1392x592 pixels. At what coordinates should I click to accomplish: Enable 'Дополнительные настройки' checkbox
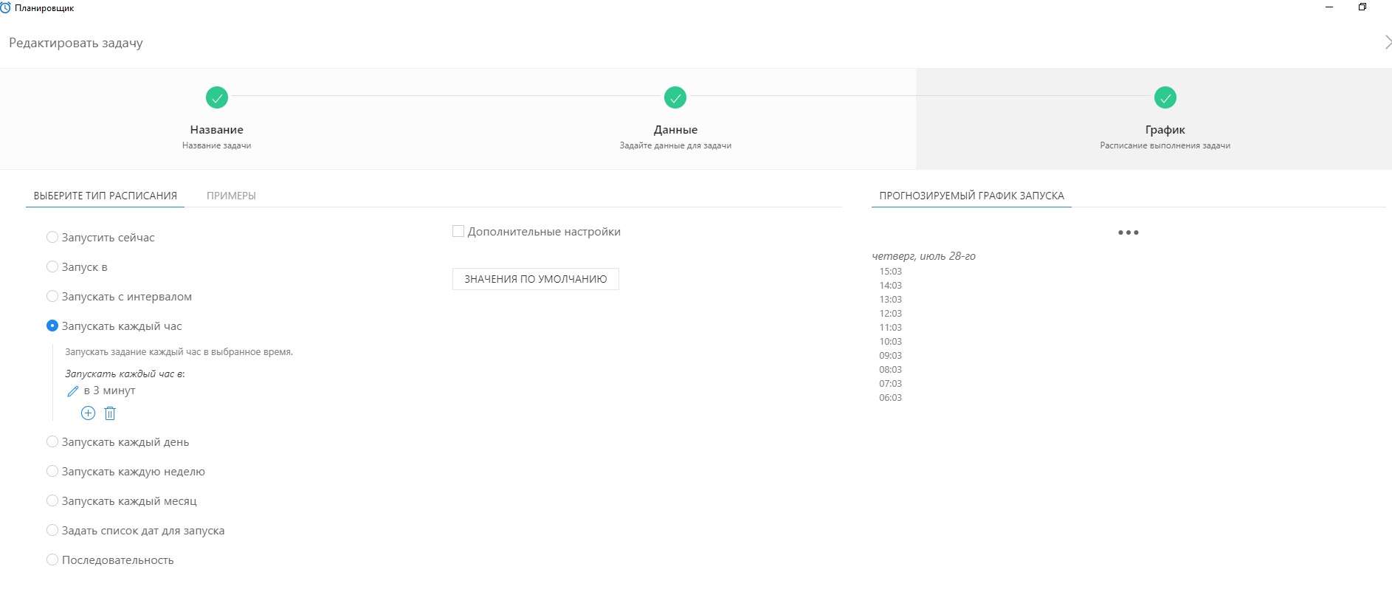458,232
